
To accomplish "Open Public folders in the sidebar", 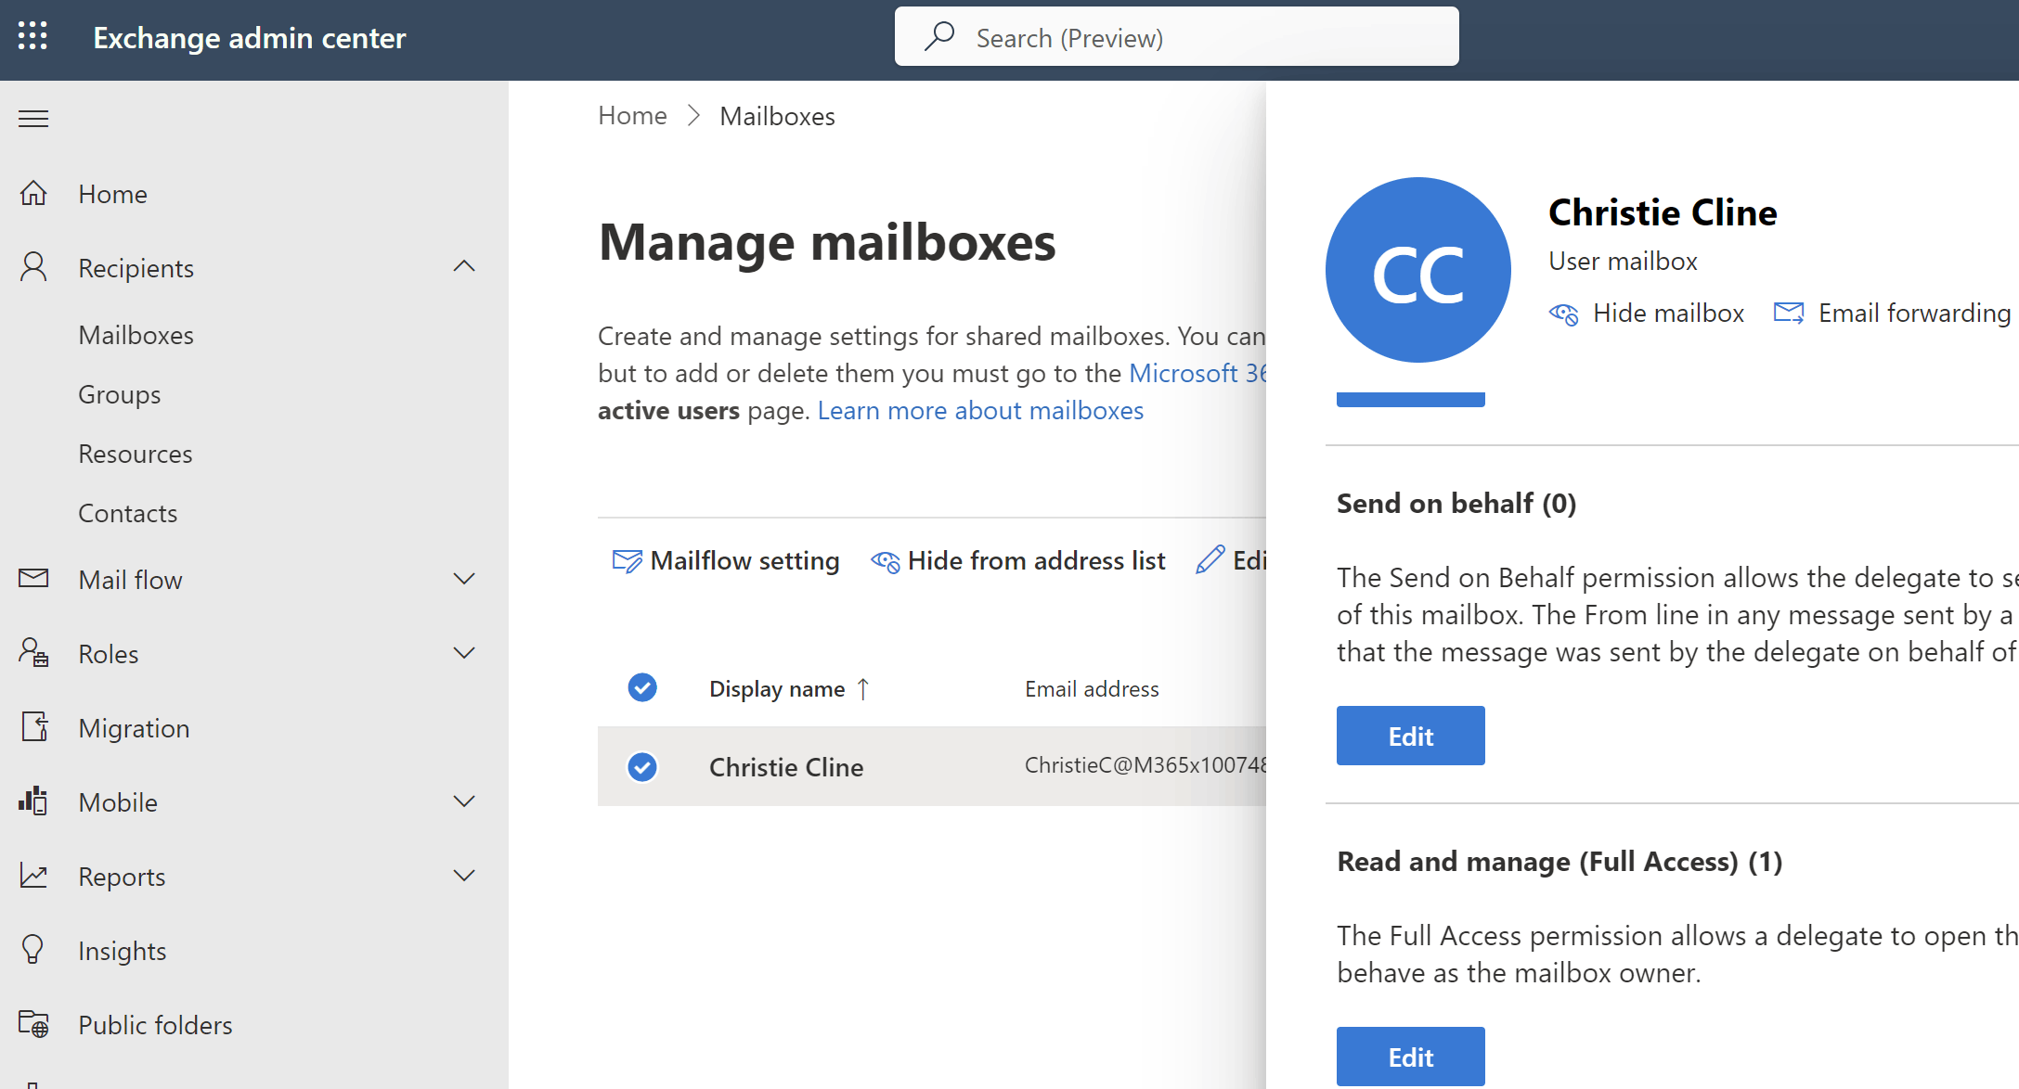I will click(155, 1025).
